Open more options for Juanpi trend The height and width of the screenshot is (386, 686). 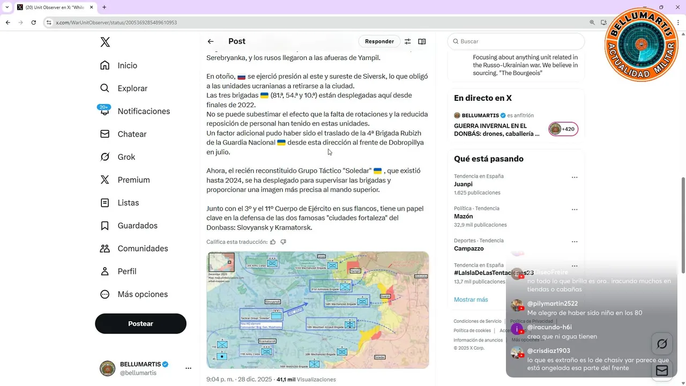[575, 177]
